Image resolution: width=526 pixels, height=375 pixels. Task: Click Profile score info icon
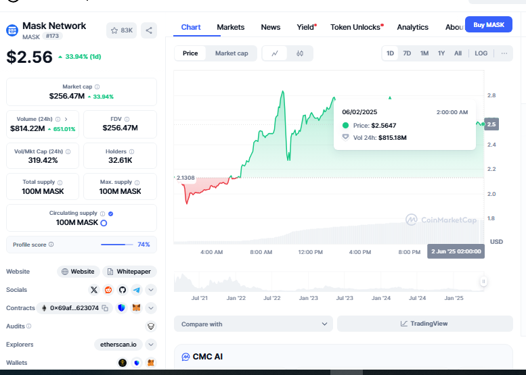[x=51, y=245]
